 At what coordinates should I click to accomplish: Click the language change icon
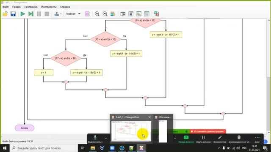157,14
